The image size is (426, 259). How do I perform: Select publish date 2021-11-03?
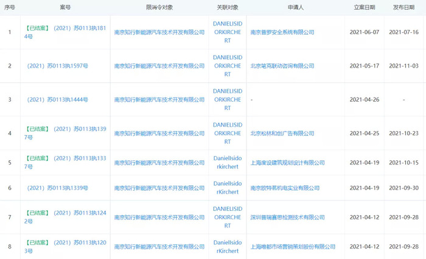coord(403,66)
